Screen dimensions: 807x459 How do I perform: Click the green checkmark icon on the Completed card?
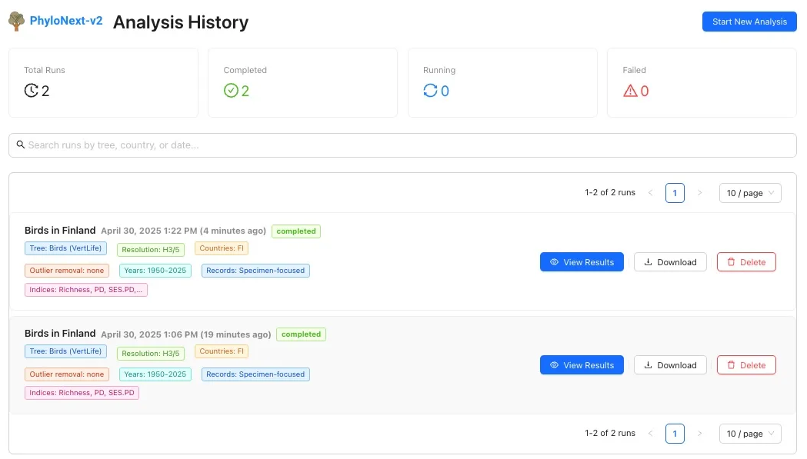(231, 91)
